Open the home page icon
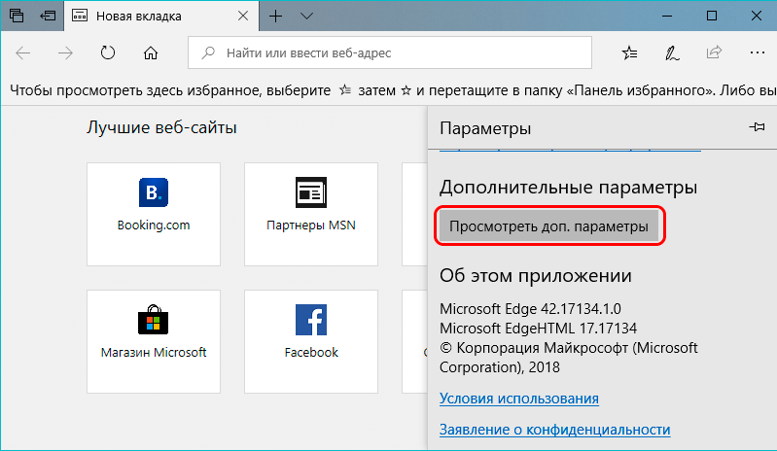777x451 pixels. 151,52
